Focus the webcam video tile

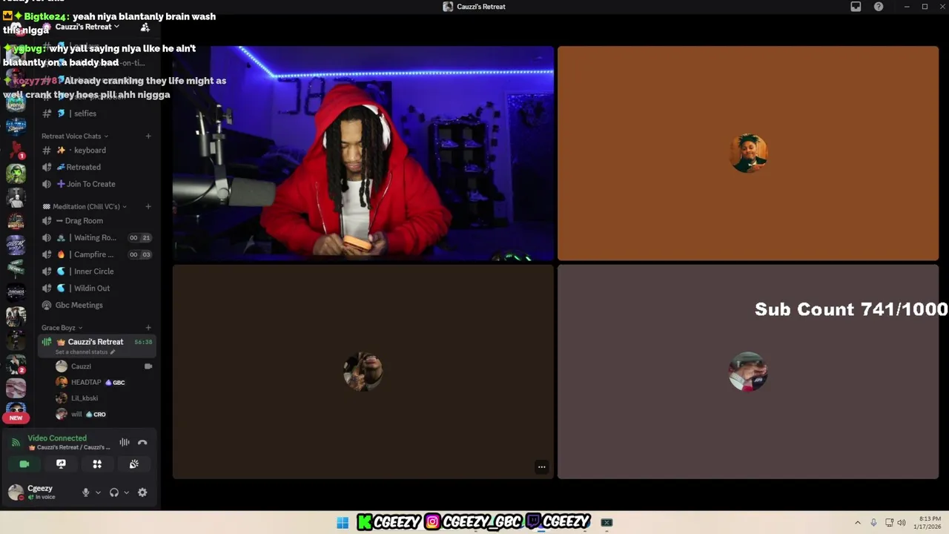[363, 154]
